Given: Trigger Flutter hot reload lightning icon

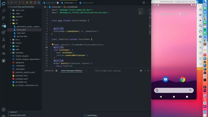Looking at the screenshot, I should point(27,3).
